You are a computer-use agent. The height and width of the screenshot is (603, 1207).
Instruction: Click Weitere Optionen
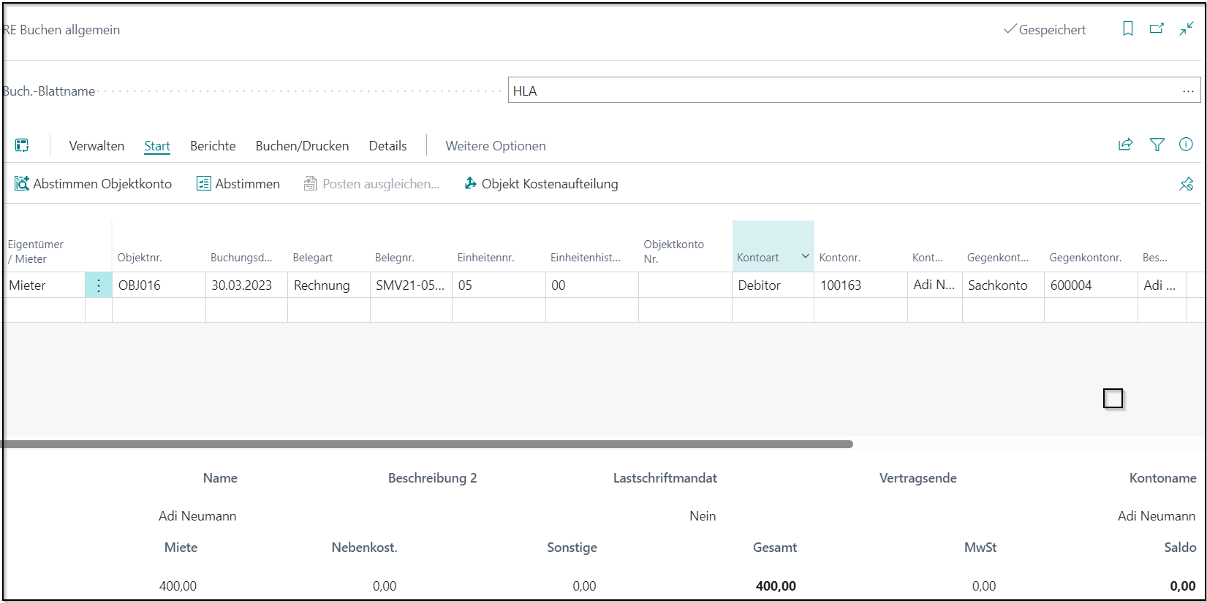tap(495, 146)
